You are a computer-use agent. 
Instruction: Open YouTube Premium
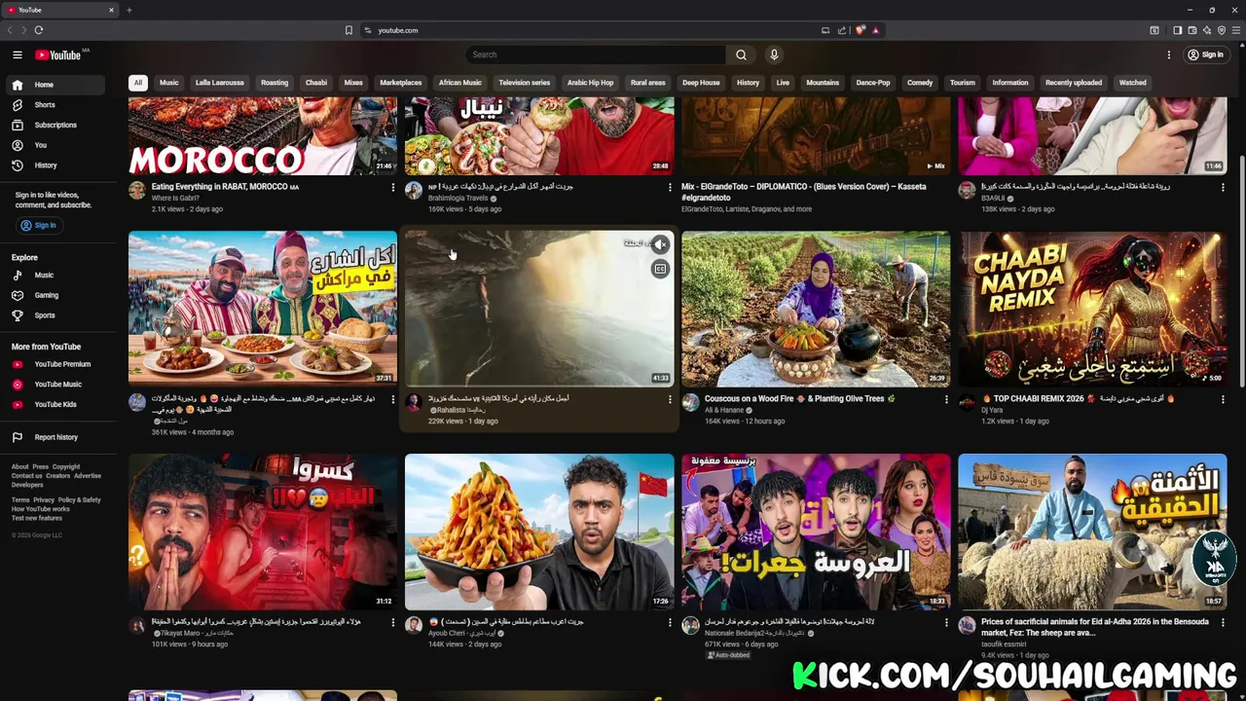tap(54, 364)
